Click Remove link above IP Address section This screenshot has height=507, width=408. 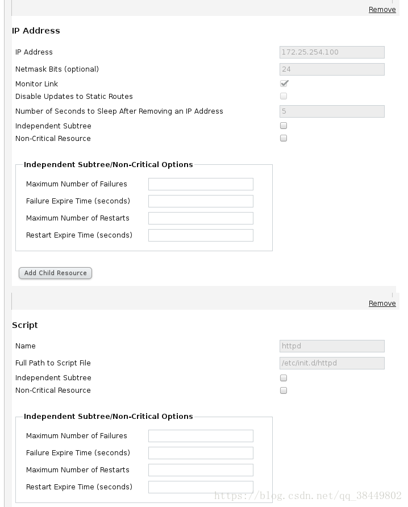tap(382, 10)
